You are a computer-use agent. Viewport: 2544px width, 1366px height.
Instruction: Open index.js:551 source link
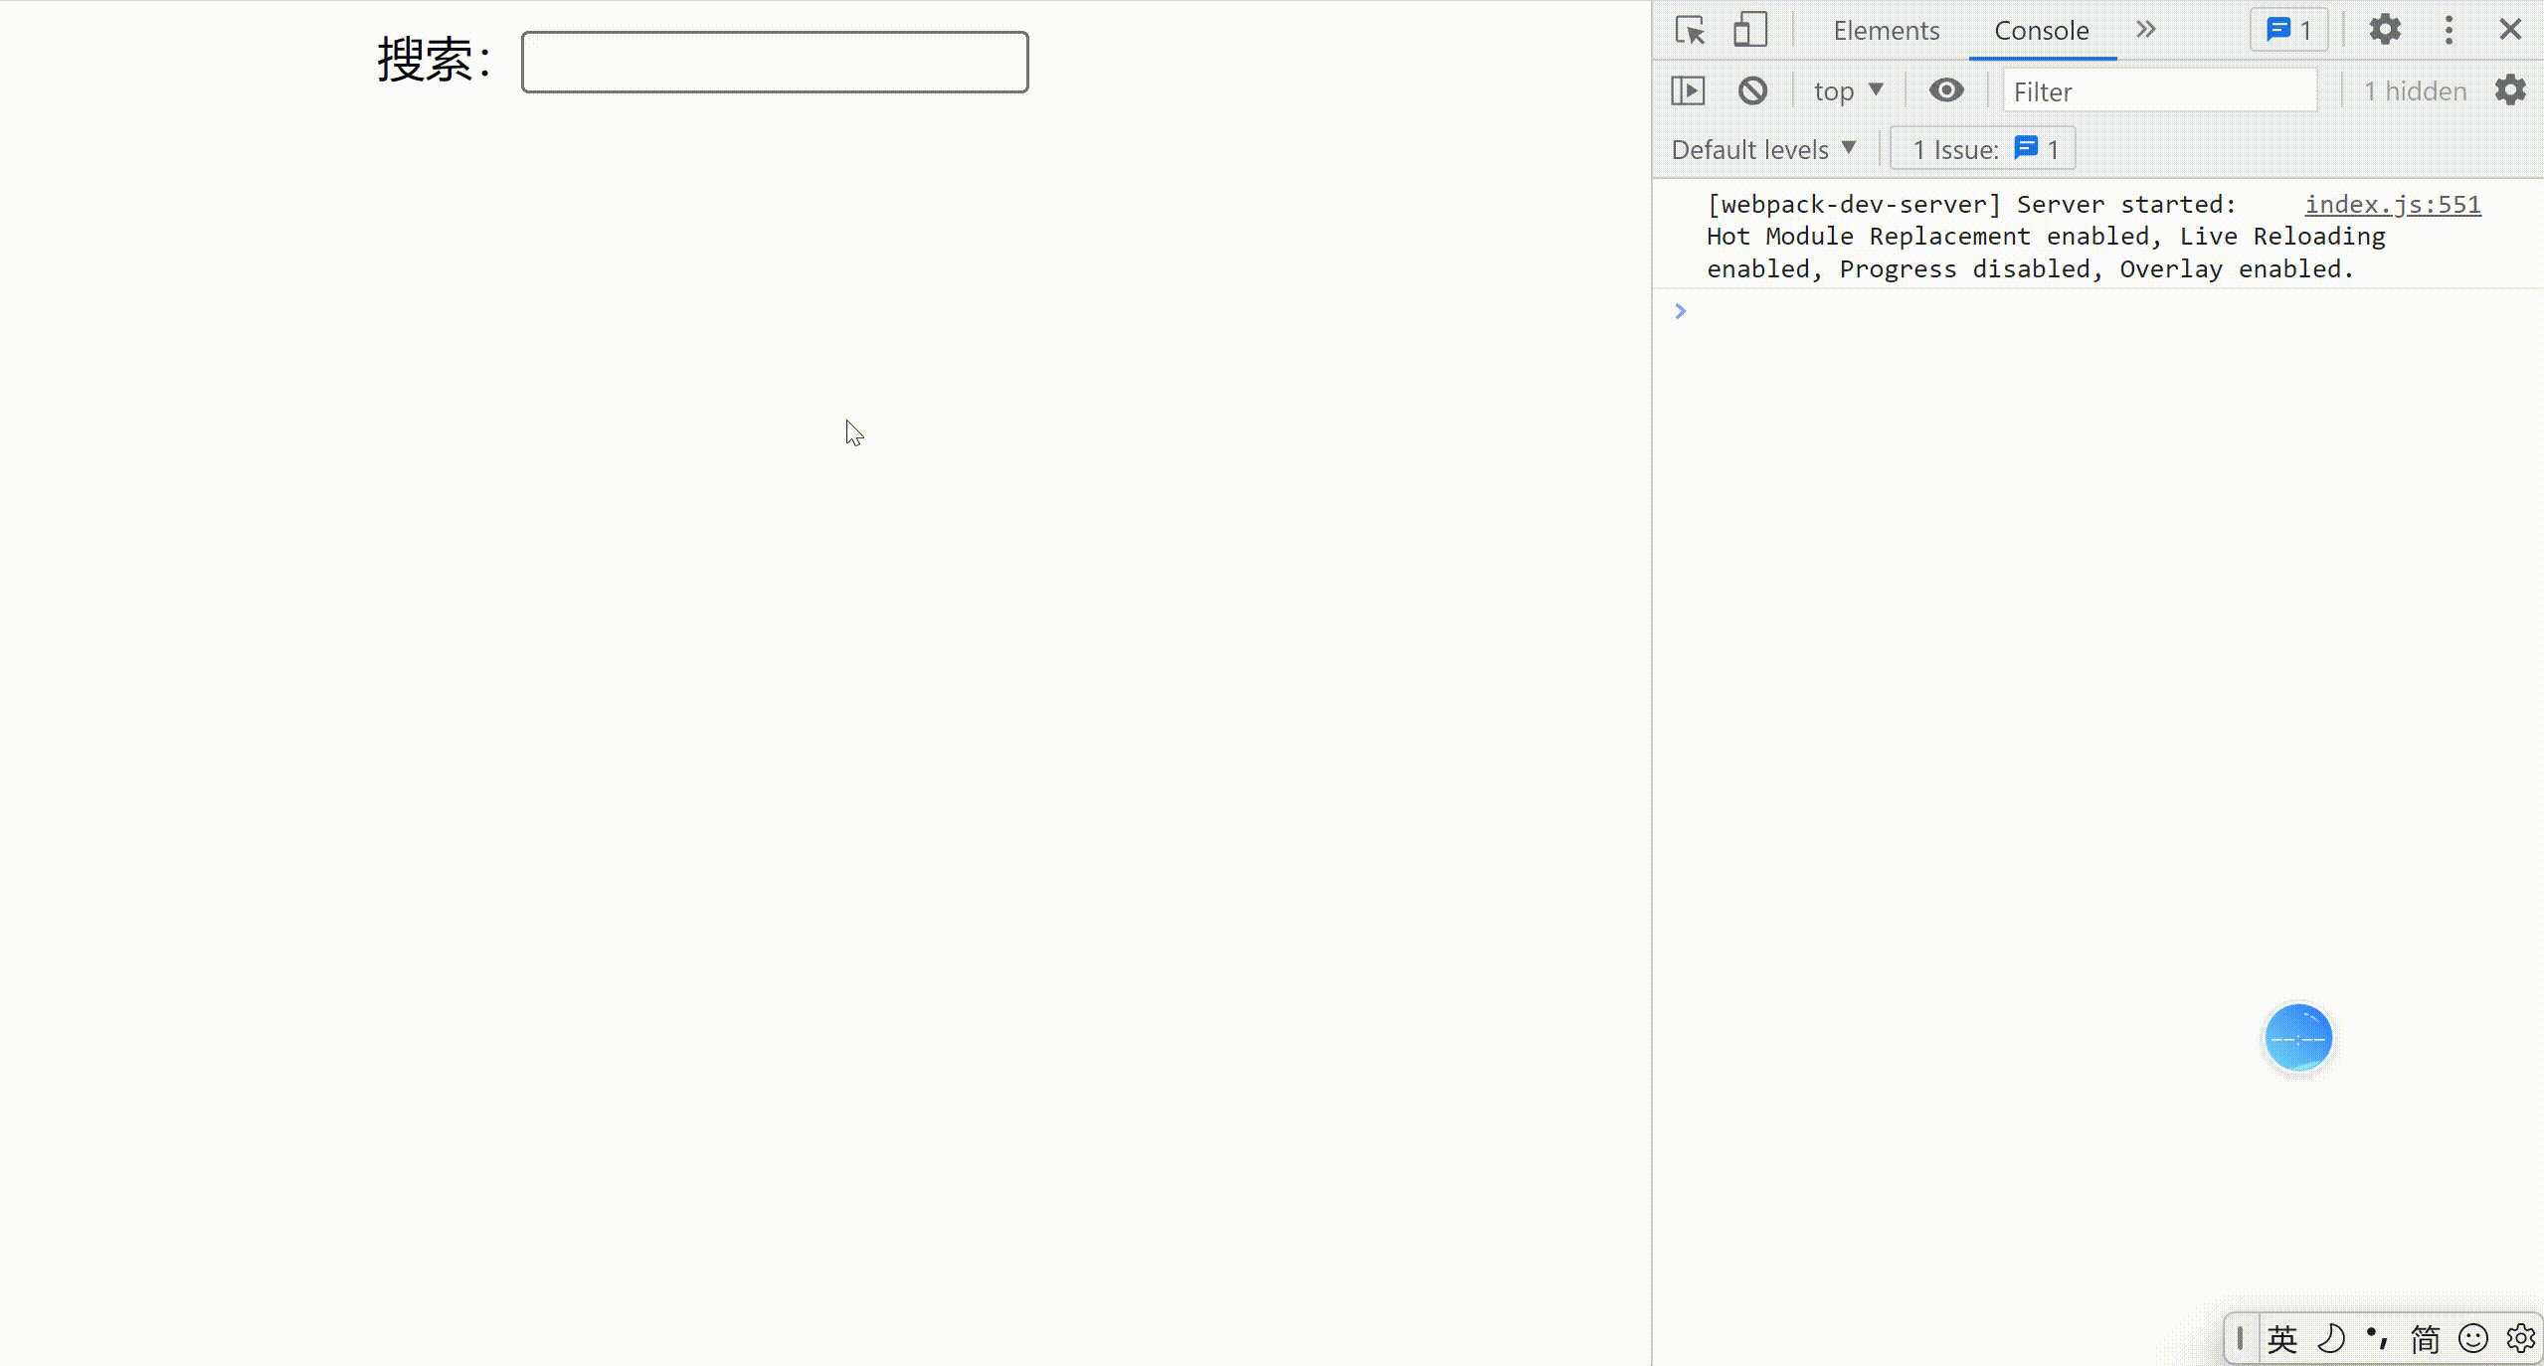2393,204
